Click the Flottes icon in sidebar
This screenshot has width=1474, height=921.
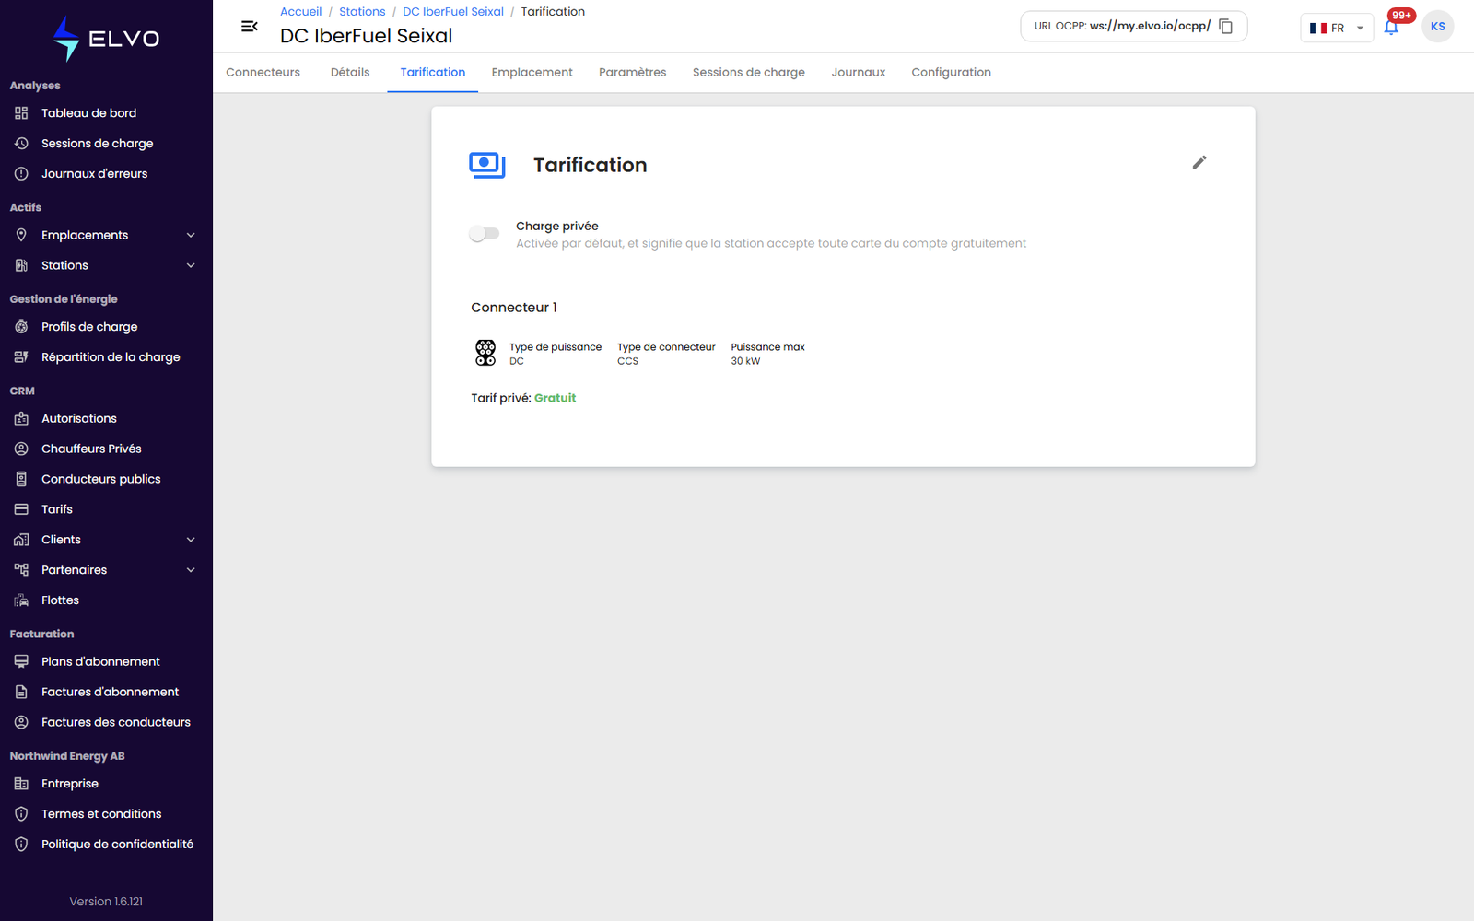click(21, 600)
